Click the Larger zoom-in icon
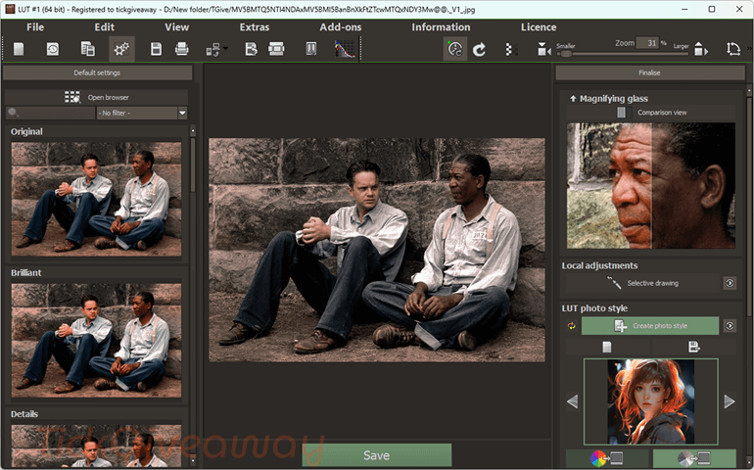The image size is (754, 470). [x=701, y=49]
